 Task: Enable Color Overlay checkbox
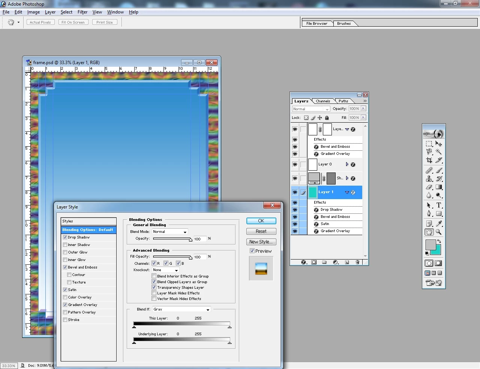[x=65, y=297]
